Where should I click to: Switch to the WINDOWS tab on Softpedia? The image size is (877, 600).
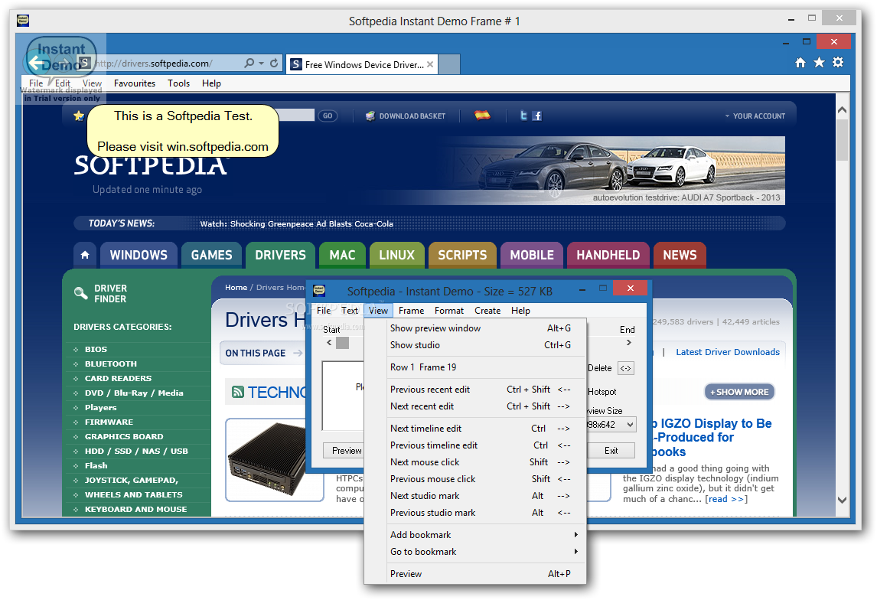pyautogui.click(x=139, y=255)
